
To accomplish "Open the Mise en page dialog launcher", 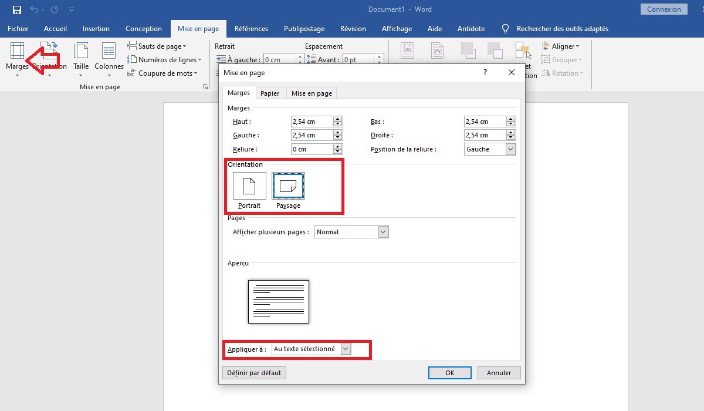I will [x=205, y=87].
